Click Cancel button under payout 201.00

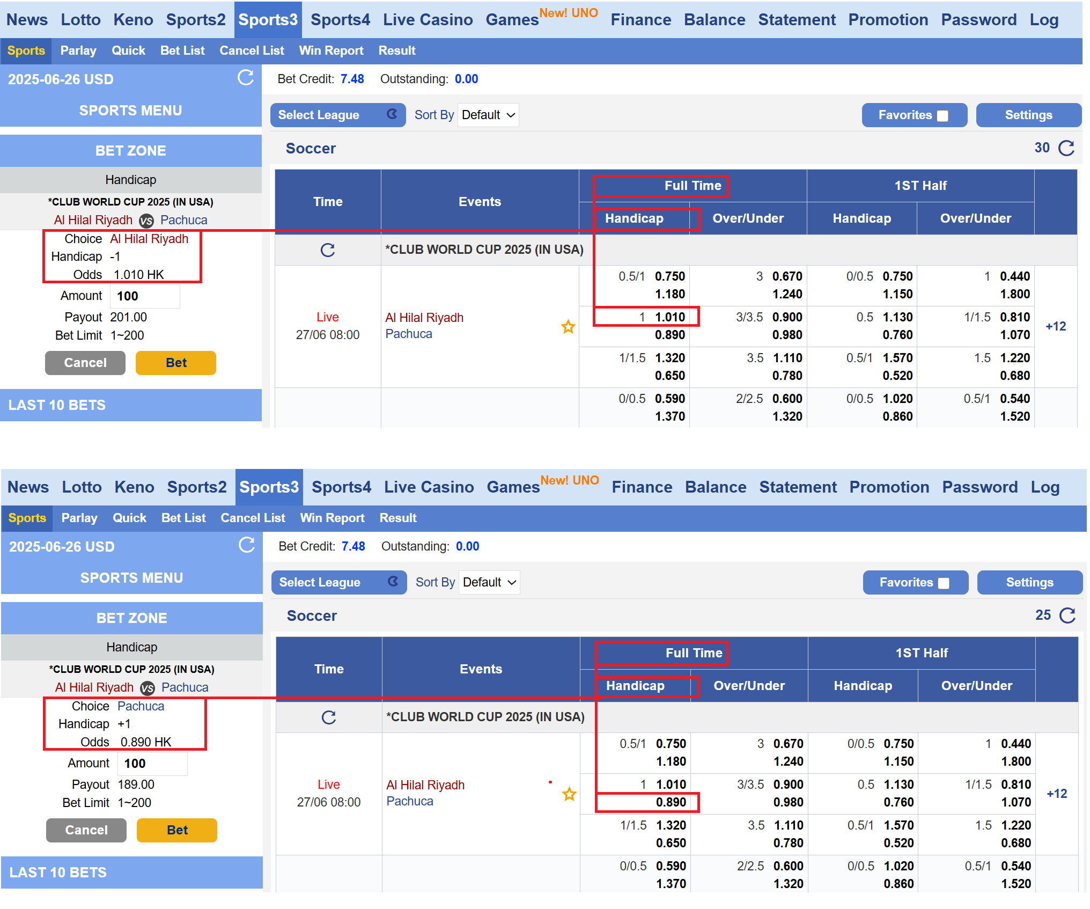[x=85, y=363]
